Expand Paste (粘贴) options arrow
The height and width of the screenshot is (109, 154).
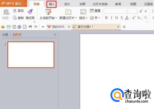tap(10, 18)
